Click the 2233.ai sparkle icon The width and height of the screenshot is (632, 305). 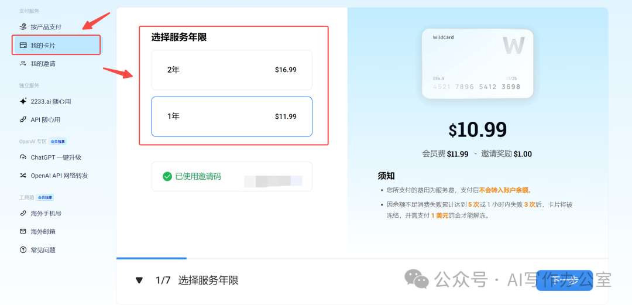pyautogui.click(x=23, y=101)
